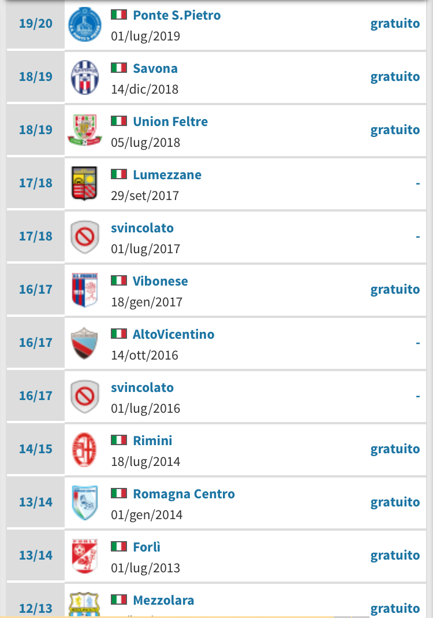The image size is (433, 618).
Task: Click the no-club icon dated 01/lug/2016
Action: [x=84, y=396]
